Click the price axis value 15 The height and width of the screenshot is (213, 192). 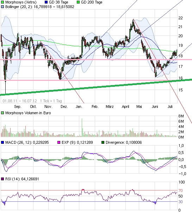coord(180,90)
